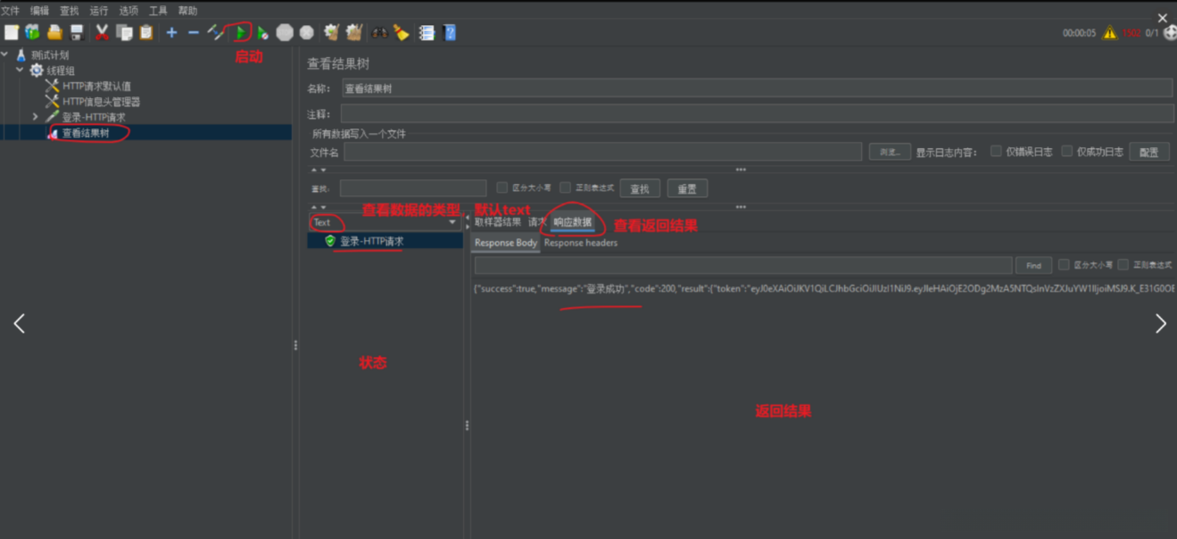Open the 选项 menu
The height and width of the screenshot is (539, 1177).
(128, 11)
